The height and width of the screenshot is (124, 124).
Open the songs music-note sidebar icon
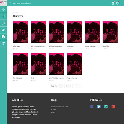(3, 23)
